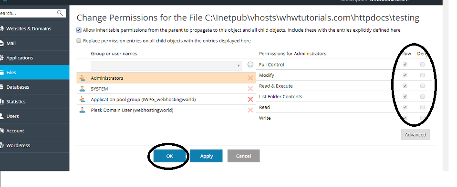Open Websites & Domains in sidebar

click(x=29, y=28)
